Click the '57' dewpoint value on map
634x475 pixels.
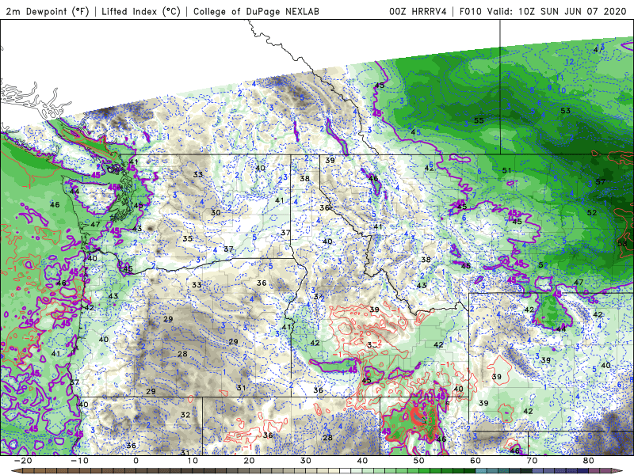[x=601, y=182]
